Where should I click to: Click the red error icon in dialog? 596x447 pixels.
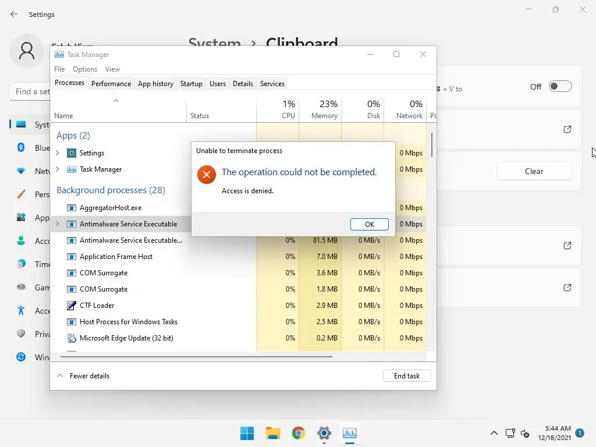pyautogui.click(x=207, y=175)
